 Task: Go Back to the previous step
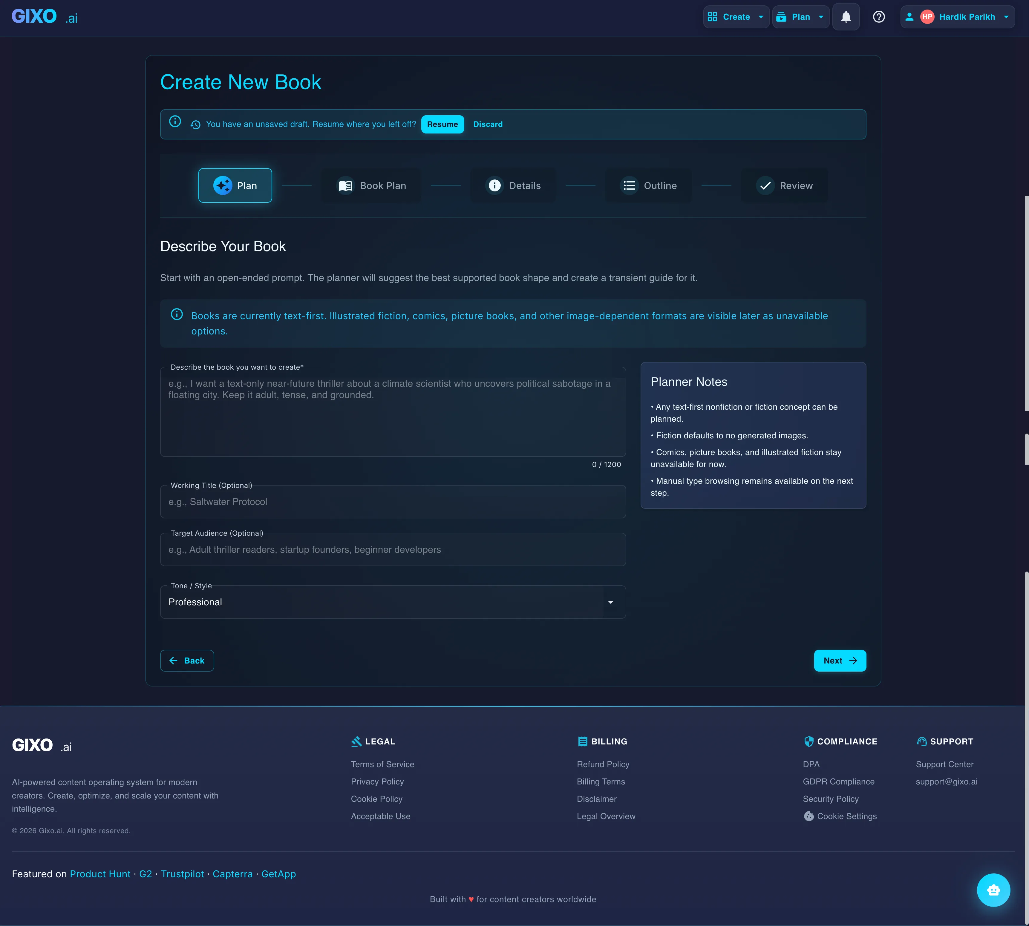[x=187, y=661]
